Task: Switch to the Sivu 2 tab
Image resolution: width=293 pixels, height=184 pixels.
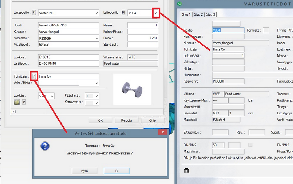Action: (198, 14)
